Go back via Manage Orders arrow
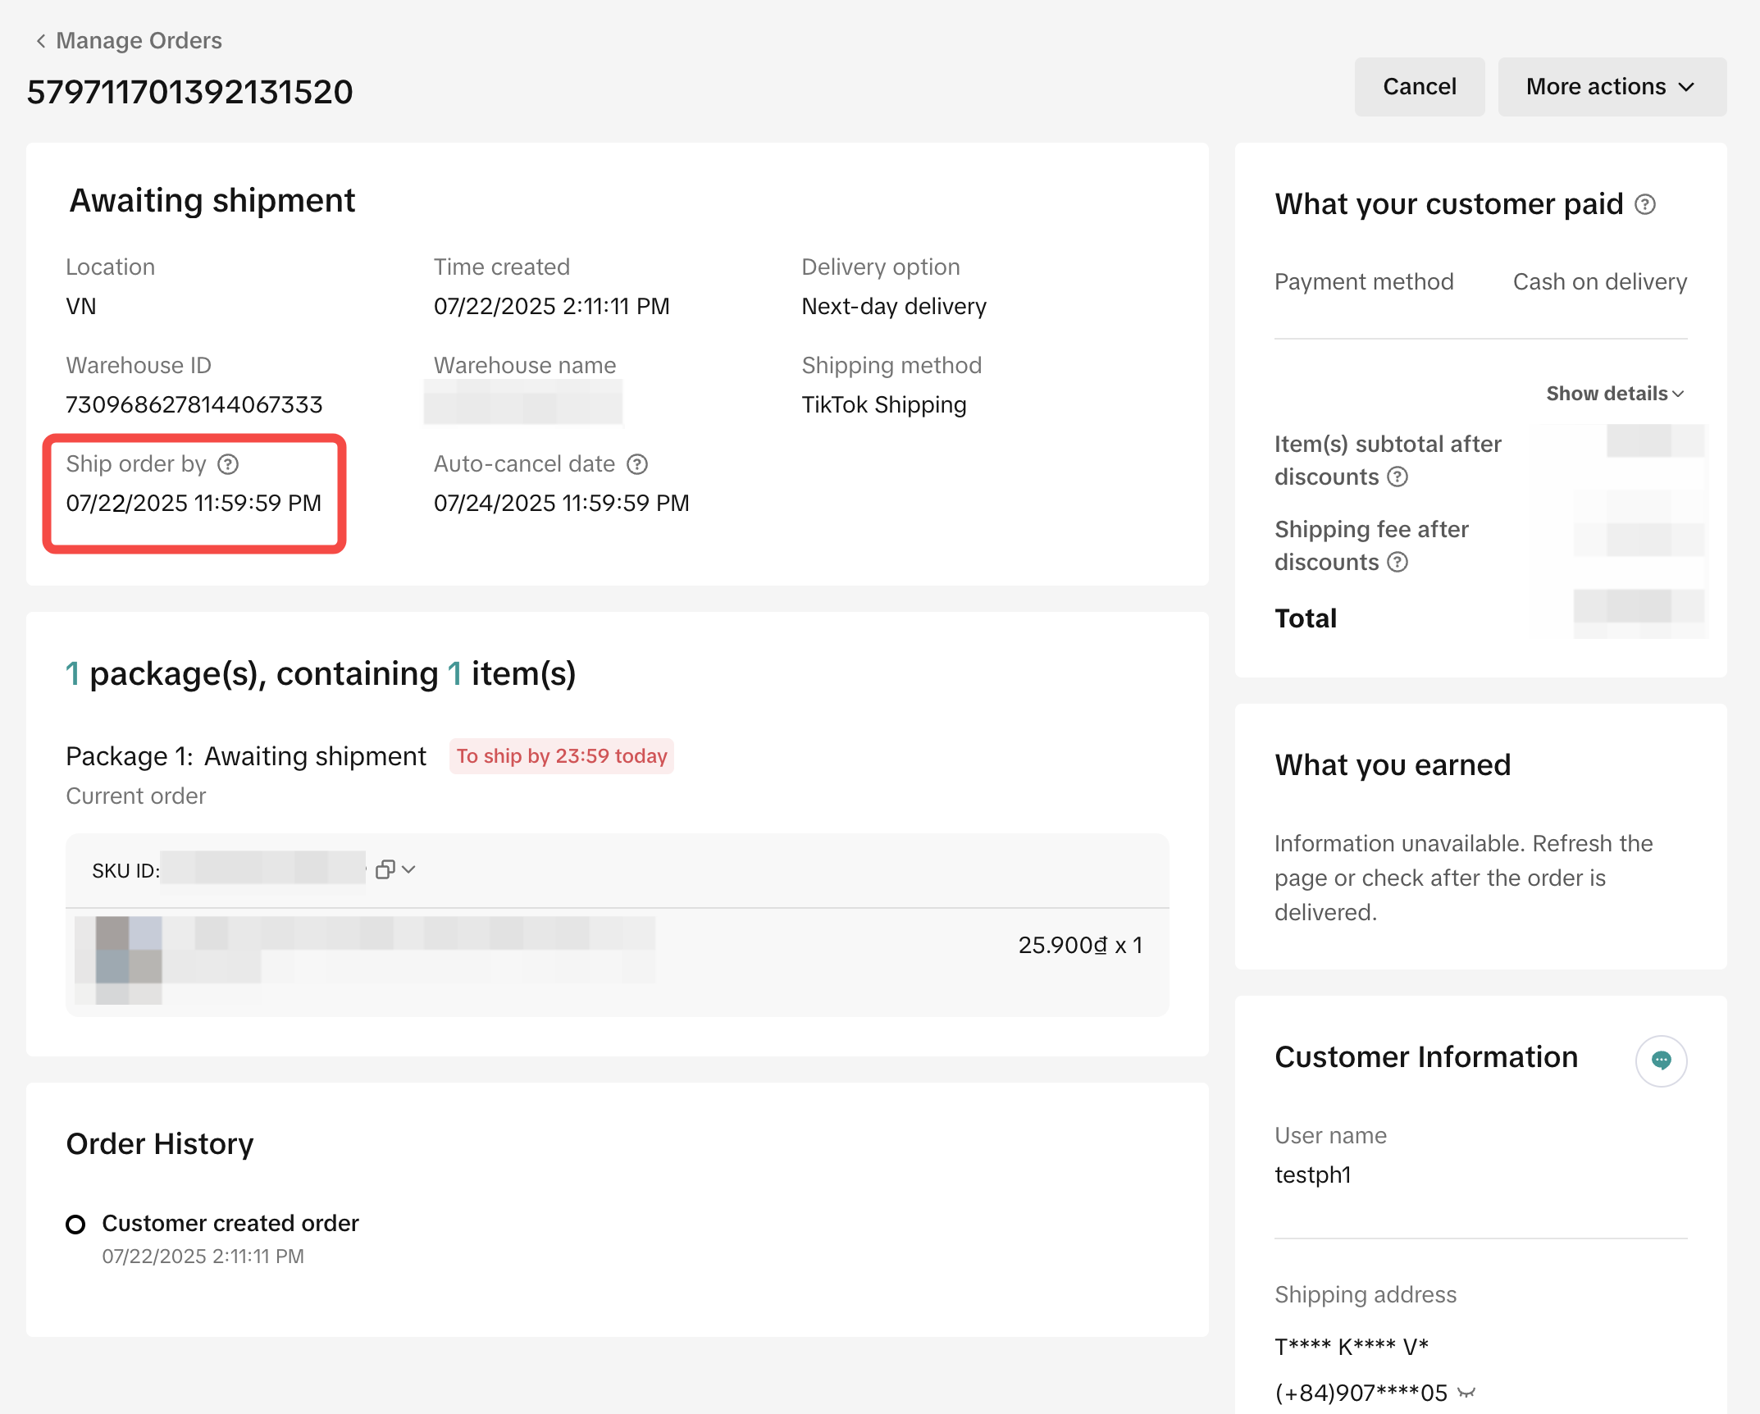This screenshot has width=1760, height=1414. [41, 40]
